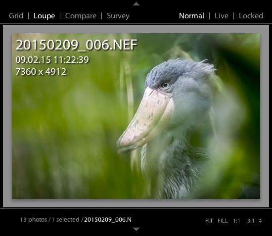This screenshot has height=236, width=272.
Task: Enable Locked loupe mode
Action: click(251, 16)
